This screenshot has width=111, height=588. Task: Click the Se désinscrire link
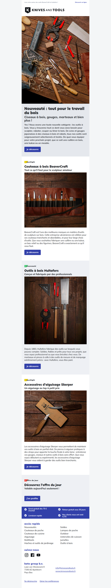[x=31, y=581]
